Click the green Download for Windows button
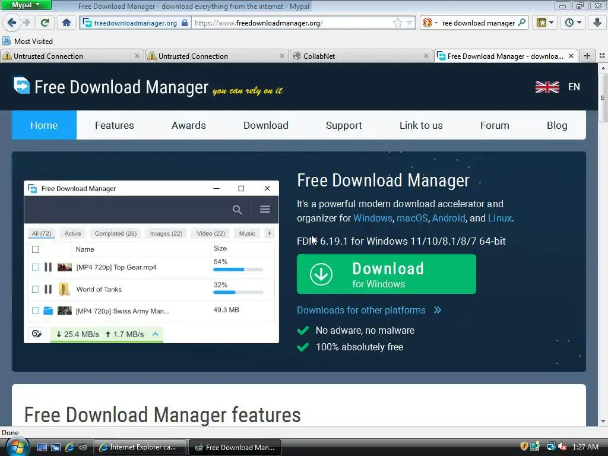 [x=386, y=274]
